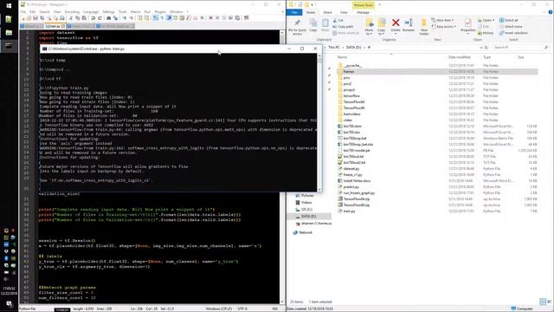The height and width of the screenshot is (312, 554).
Task: Click the Save icon in Notepad++ toolbar
Action: click(35, 18)
